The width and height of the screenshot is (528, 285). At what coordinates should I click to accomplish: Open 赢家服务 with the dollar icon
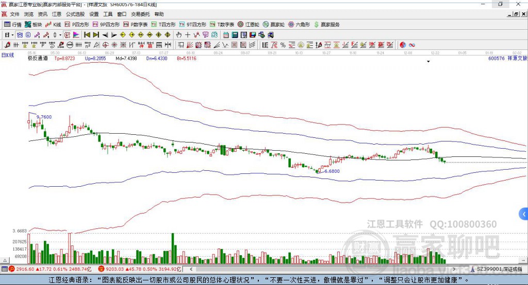coord(326,25)
